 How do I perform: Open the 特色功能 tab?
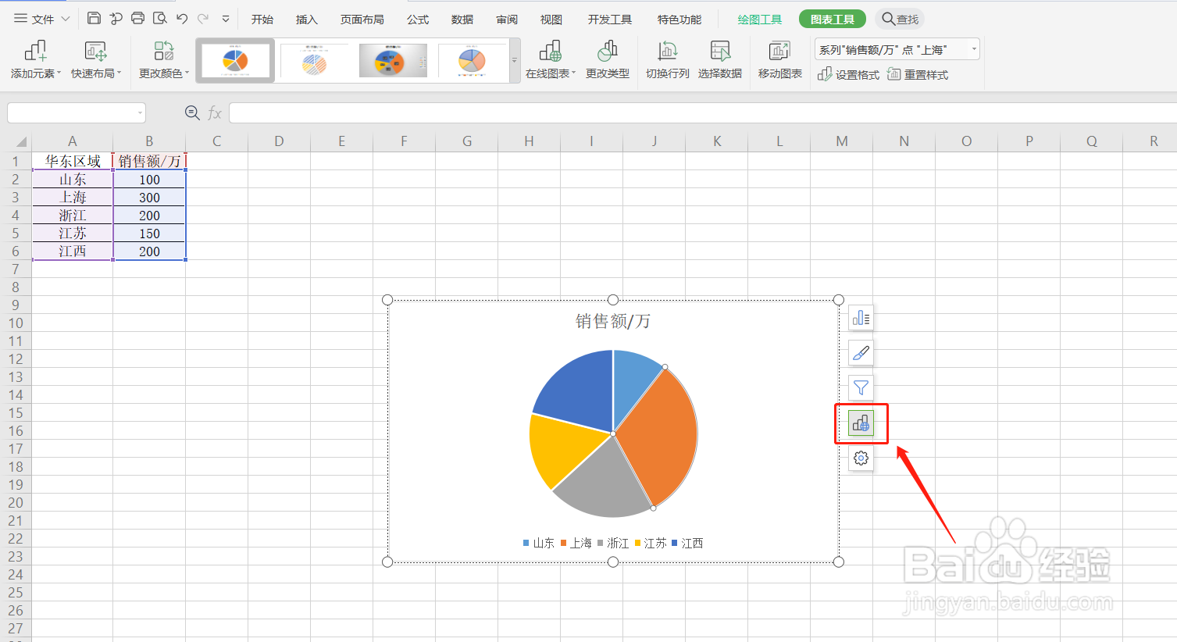tap(679, 20)
